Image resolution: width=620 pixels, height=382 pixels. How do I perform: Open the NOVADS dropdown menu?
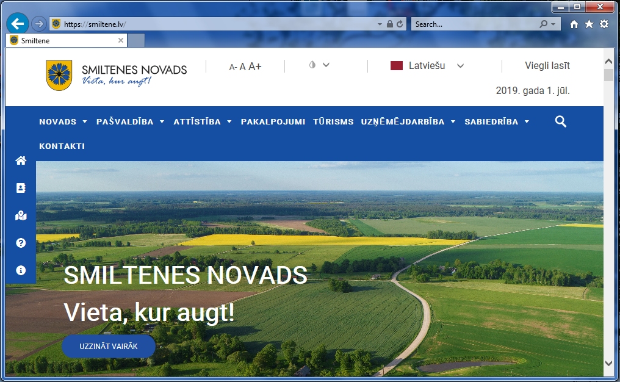tap(59, 121)
